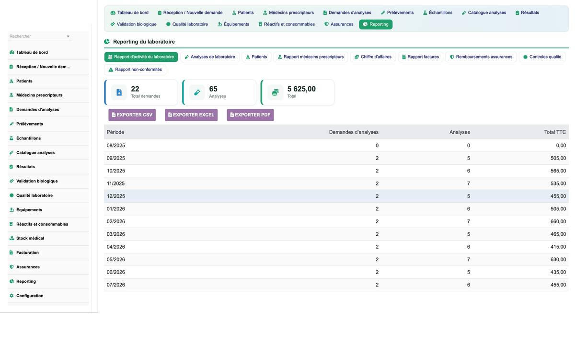Open Réactifs et consommables top menu item

click(287, 24)
